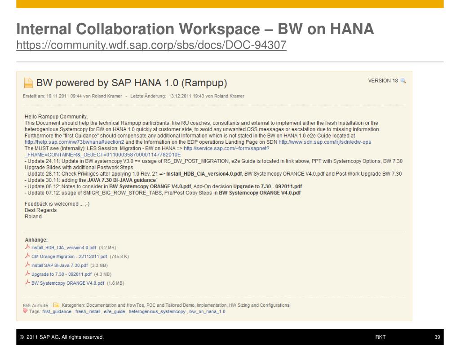Select the bw_on_hana_1.0 tag

pos(207,312)
